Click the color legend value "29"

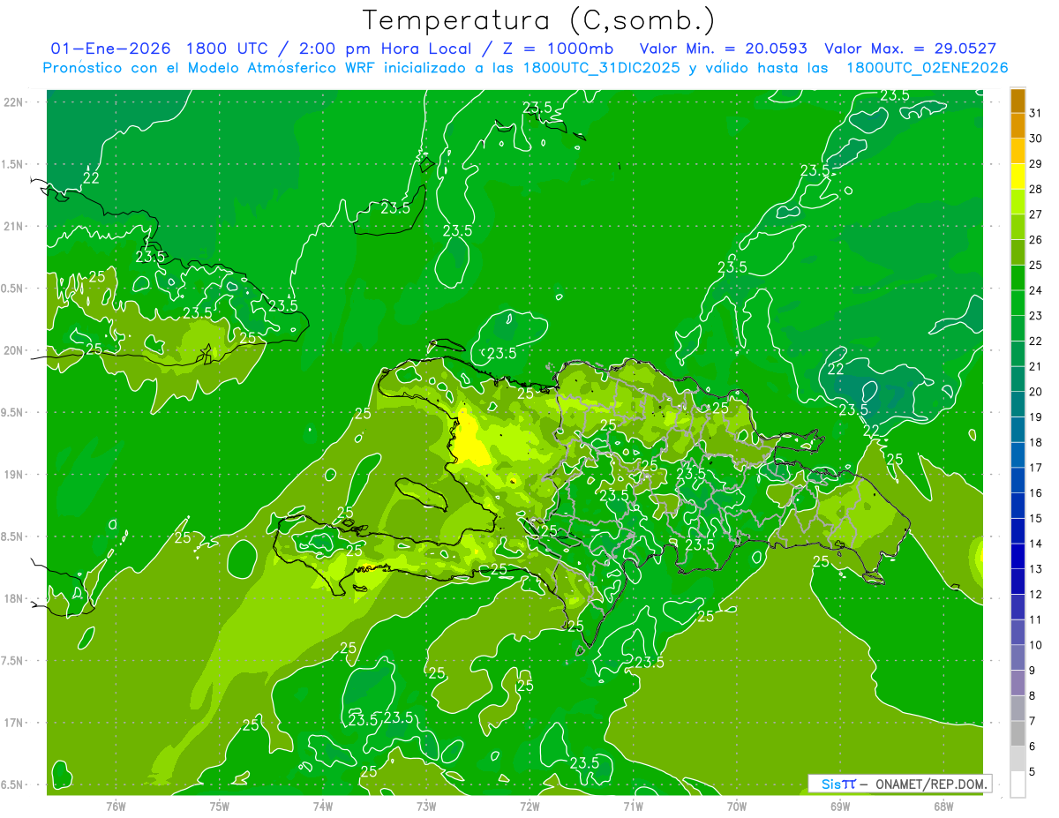pyautogui.click(x=1036, y=163)
